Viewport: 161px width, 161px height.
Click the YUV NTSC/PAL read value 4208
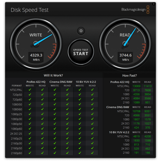click(148, 136)
